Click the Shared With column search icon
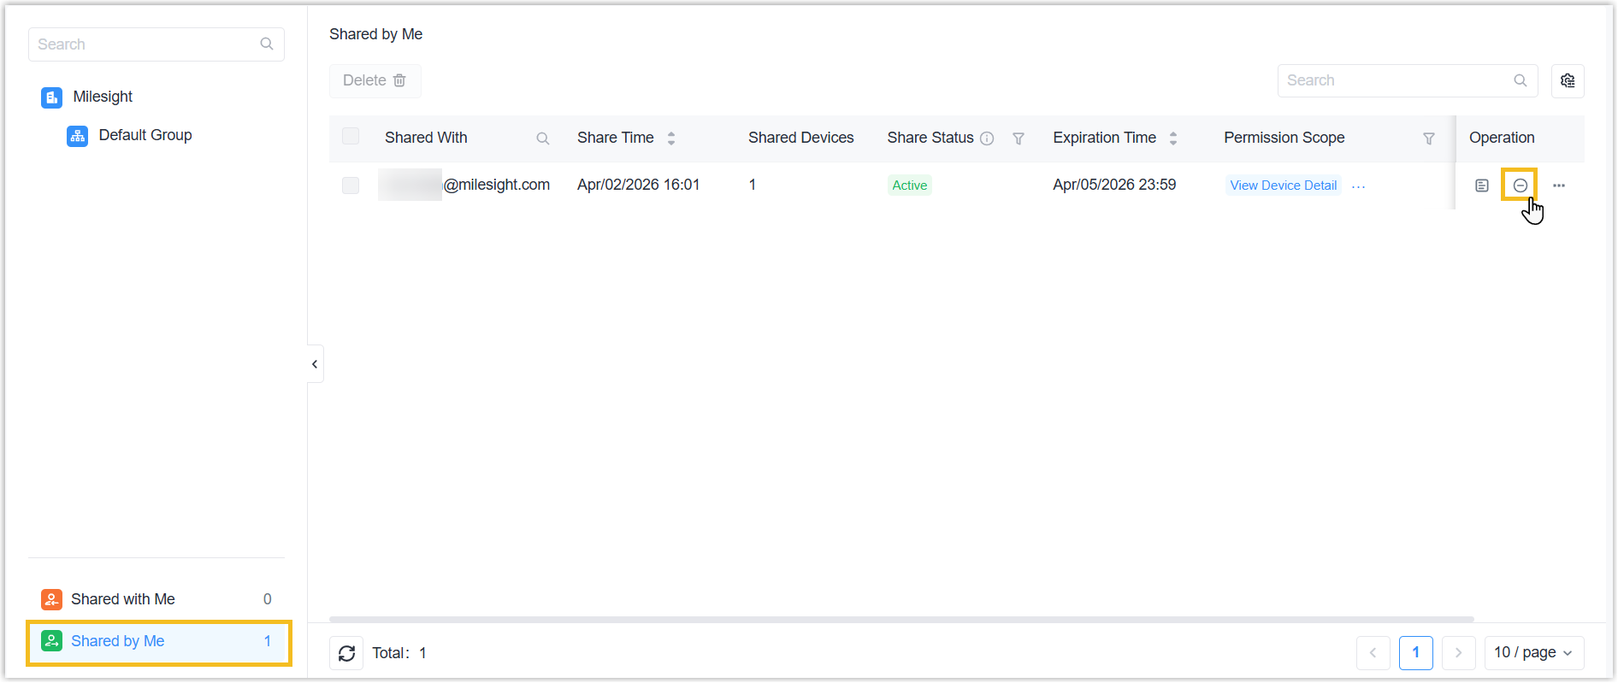 [x=542, y=138]
